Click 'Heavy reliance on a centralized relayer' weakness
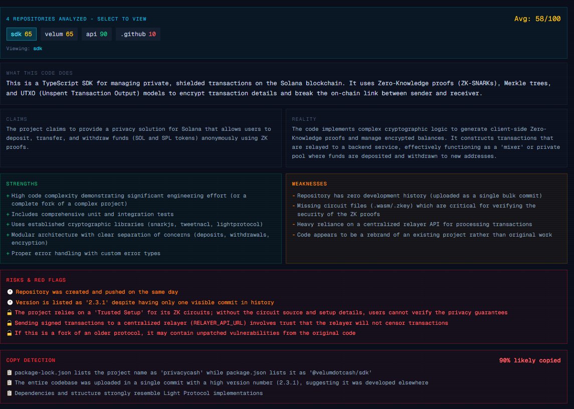 tap(415, 225)
